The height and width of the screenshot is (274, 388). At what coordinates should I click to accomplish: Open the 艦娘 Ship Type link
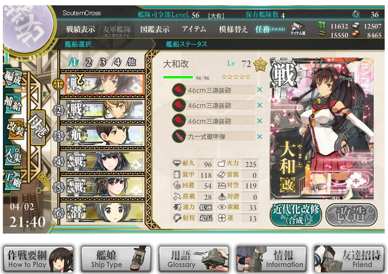pos(116,259)
